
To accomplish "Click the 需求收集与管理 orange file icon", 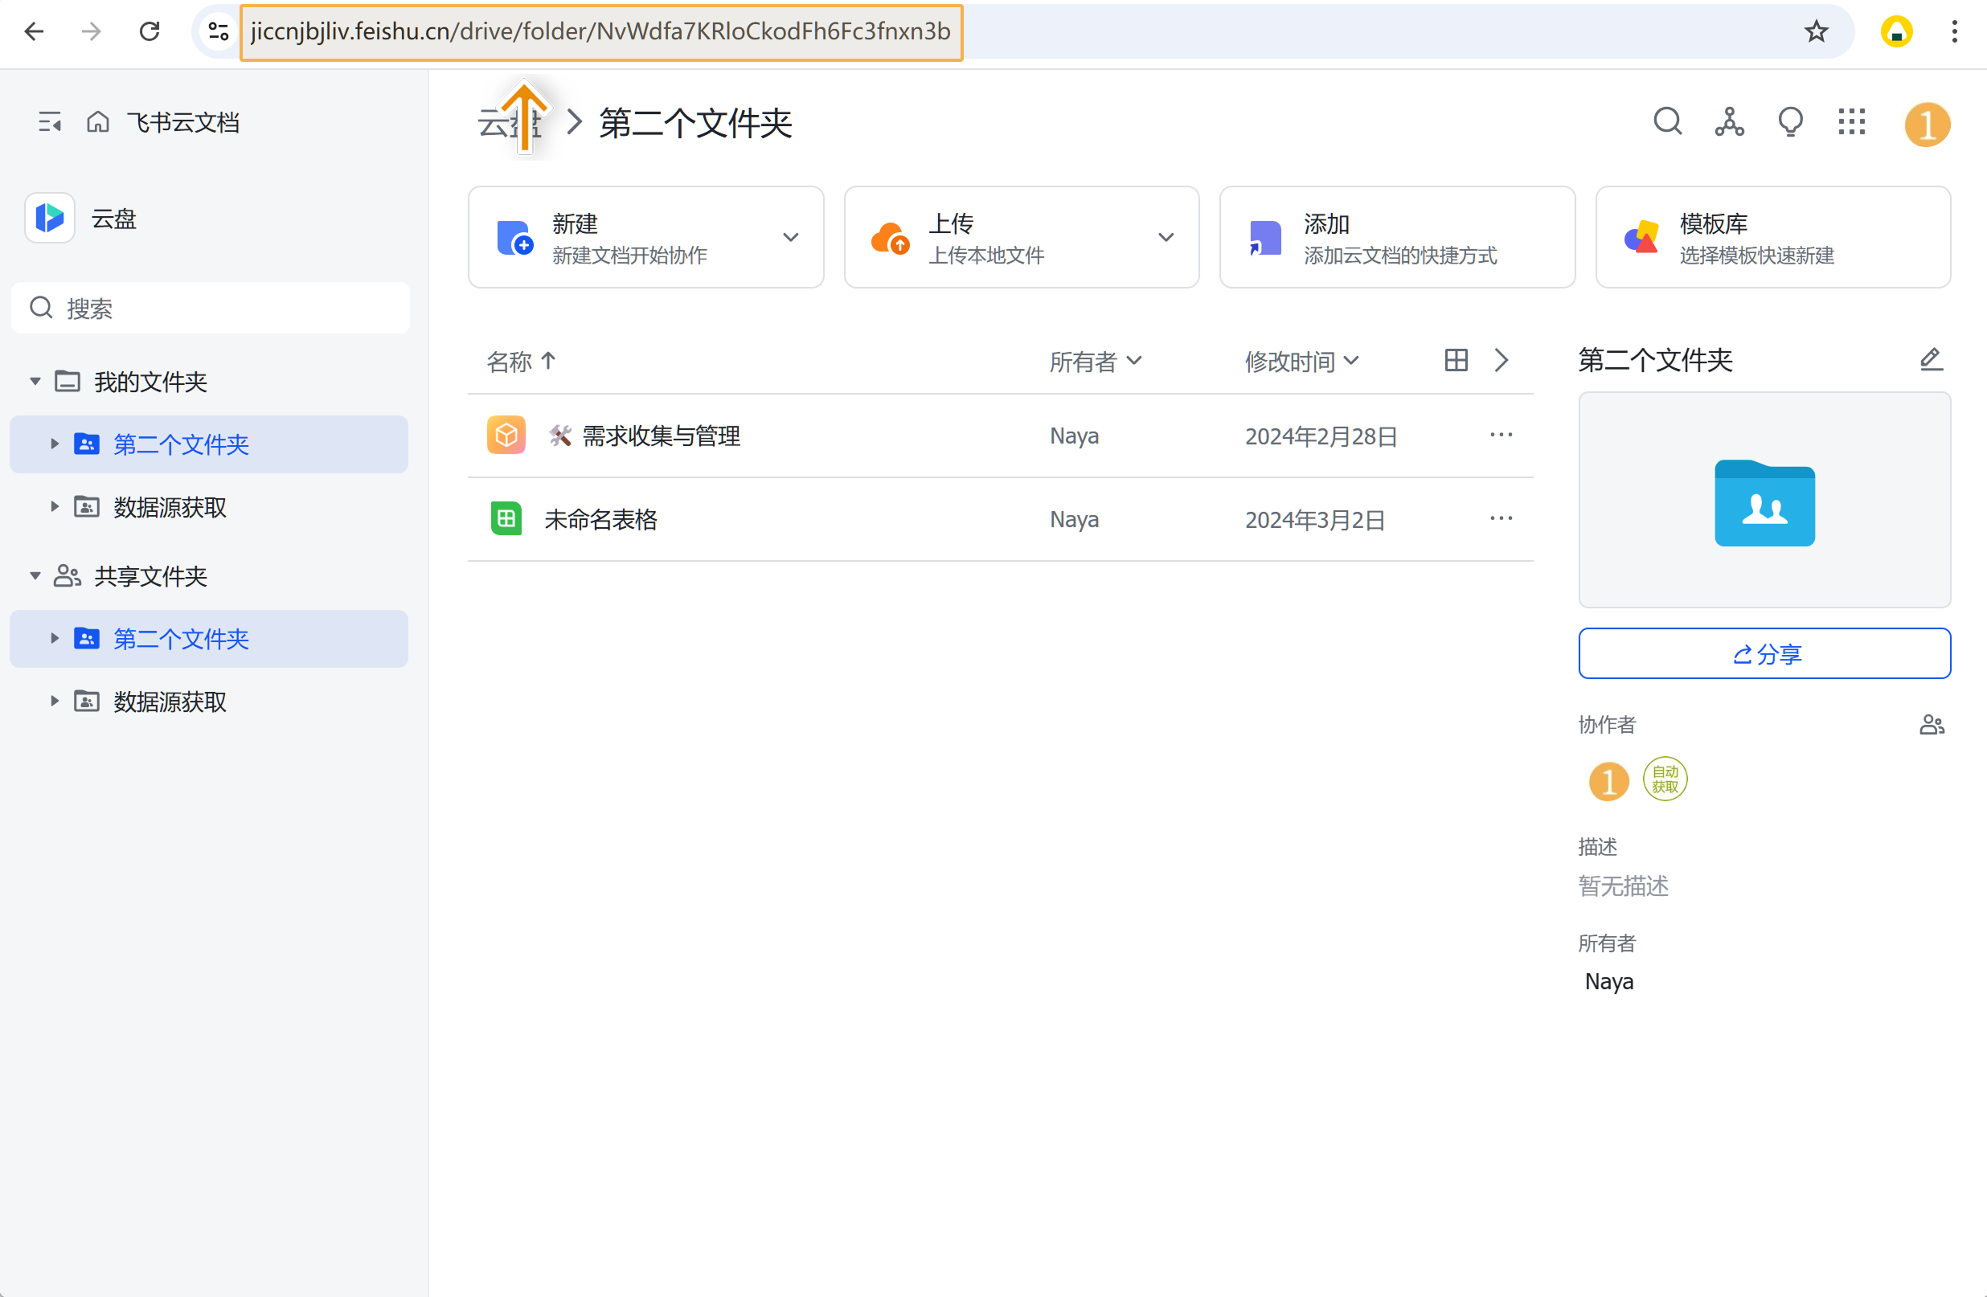I will click(506, 435).
